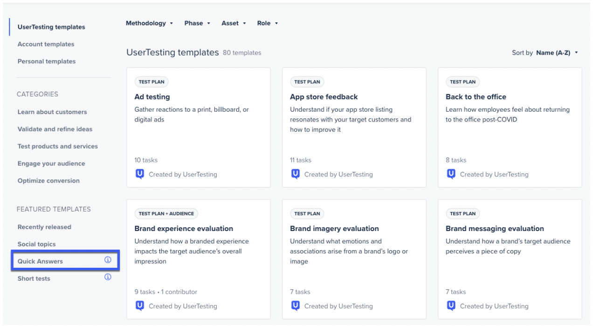593x326 pixels.
Task: Click the UserTesting logo on App store feedback card
Action: click(295, 174)
